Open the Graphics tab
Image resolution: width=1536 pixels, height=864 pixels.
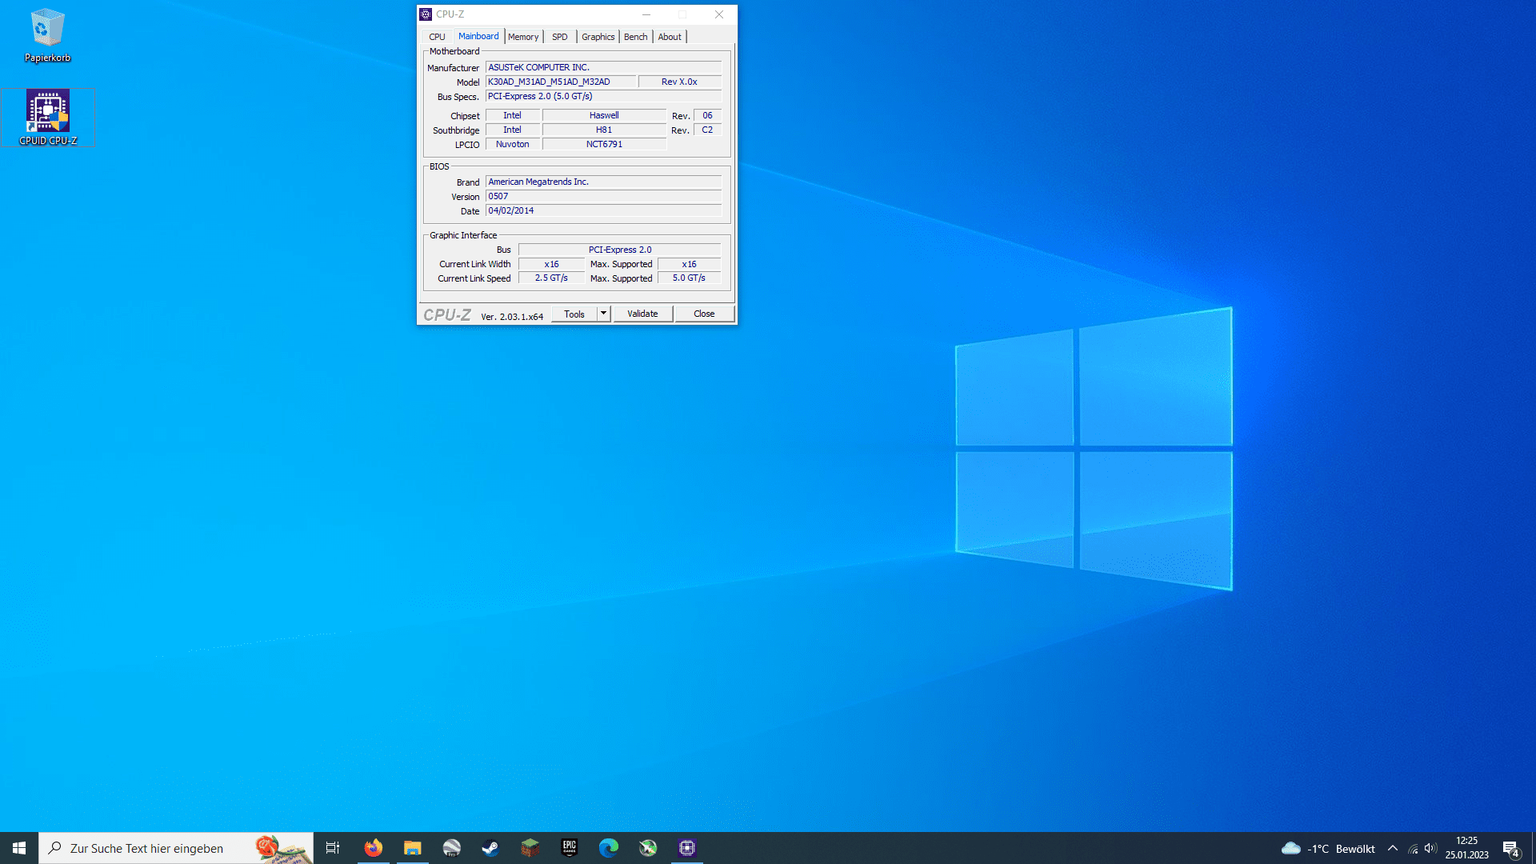598,37
